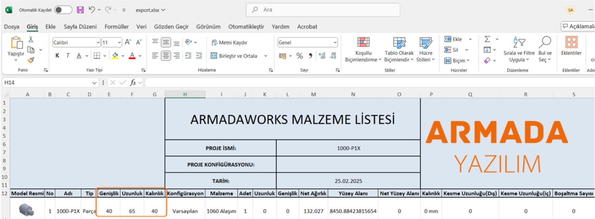Click the Ara search box
Screen dimensions: 595x219
[323, 10]
